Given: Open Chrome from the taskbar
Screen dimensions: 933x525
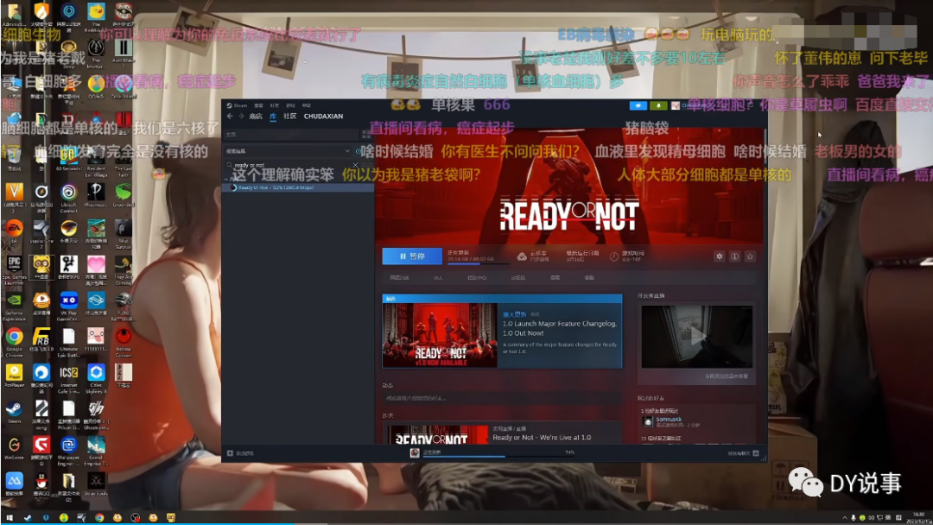Looking at the screenshot, I should (x=99, y=518).
